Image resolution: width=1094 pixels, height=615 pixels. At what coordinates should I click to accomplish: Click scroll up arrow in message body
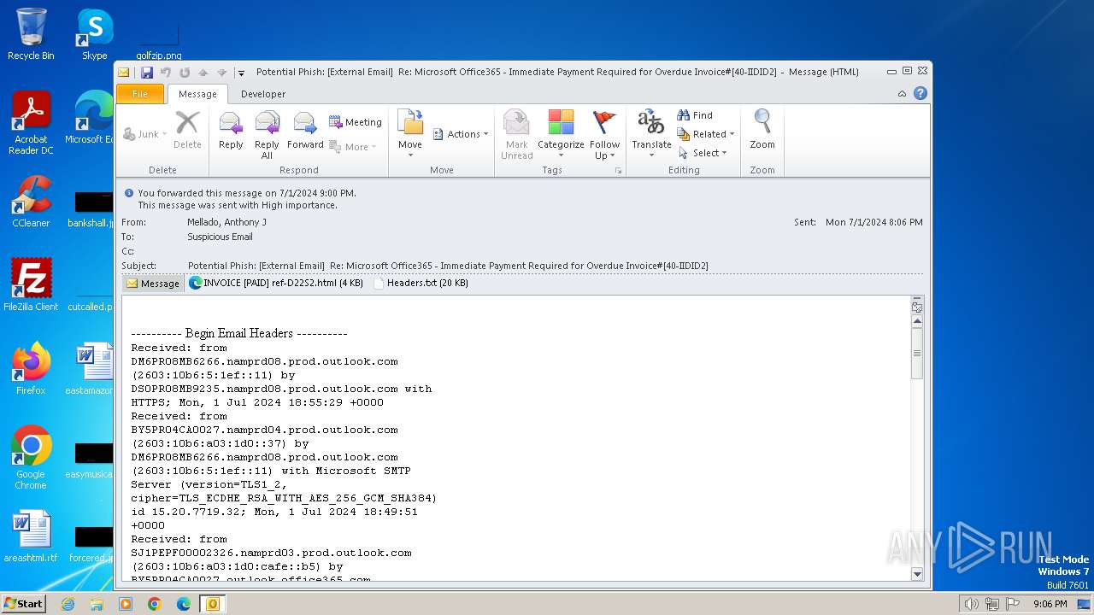click(x=917, y=322)
